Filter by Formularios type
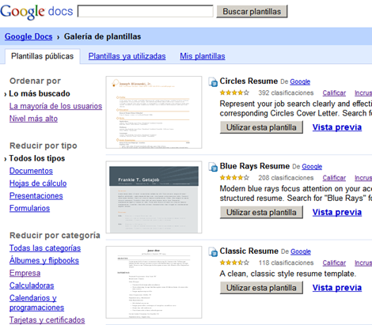This screenshot has width=372, height=325. click(x=29, y=209)
